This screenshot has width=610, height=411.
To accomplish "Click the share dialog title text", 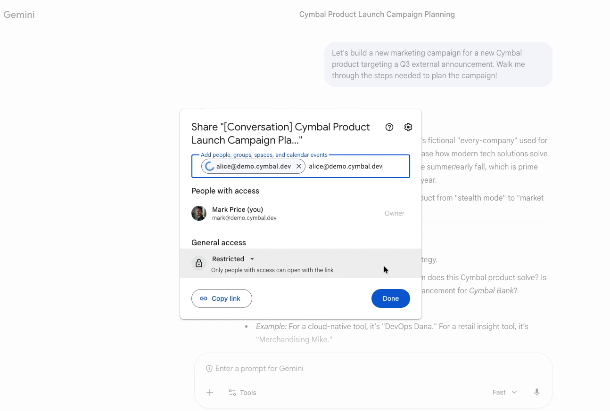I will pyautogui.click(x=281, y=134).
